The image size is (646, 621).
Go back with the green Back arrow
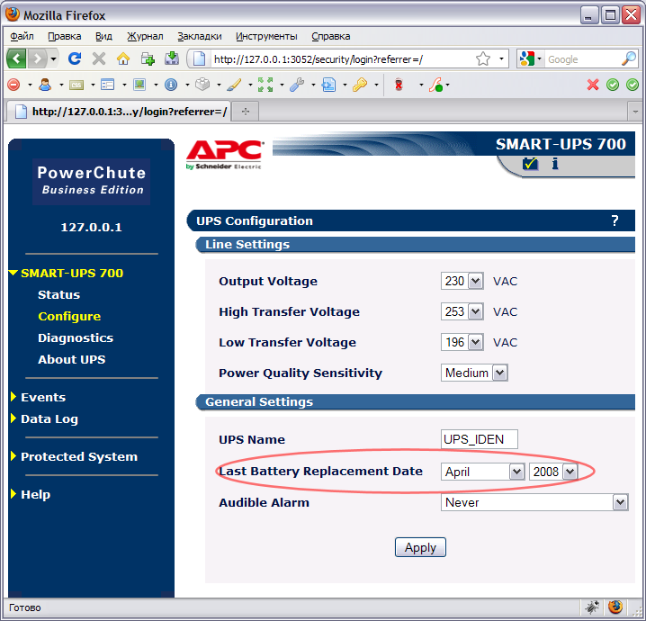[x=17, y=58]
